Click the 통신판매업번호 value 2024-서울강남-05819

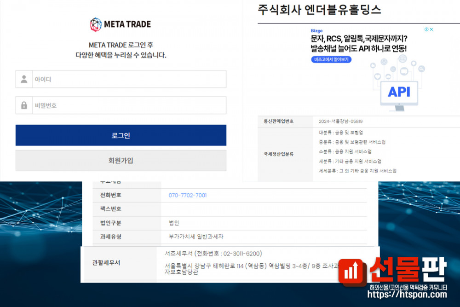pyautogui.click(x=340, y=122)
